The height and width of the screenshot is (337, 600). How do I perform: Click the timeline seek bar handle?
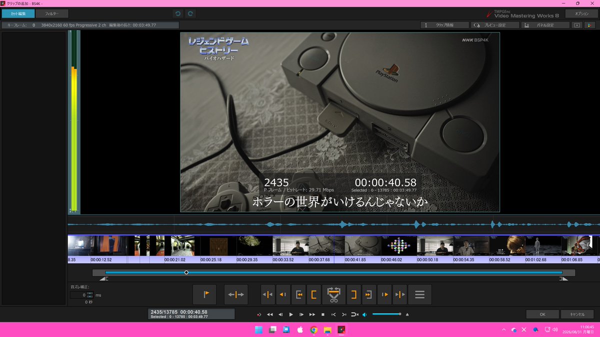pyautogui.click(x=186, y=273)
